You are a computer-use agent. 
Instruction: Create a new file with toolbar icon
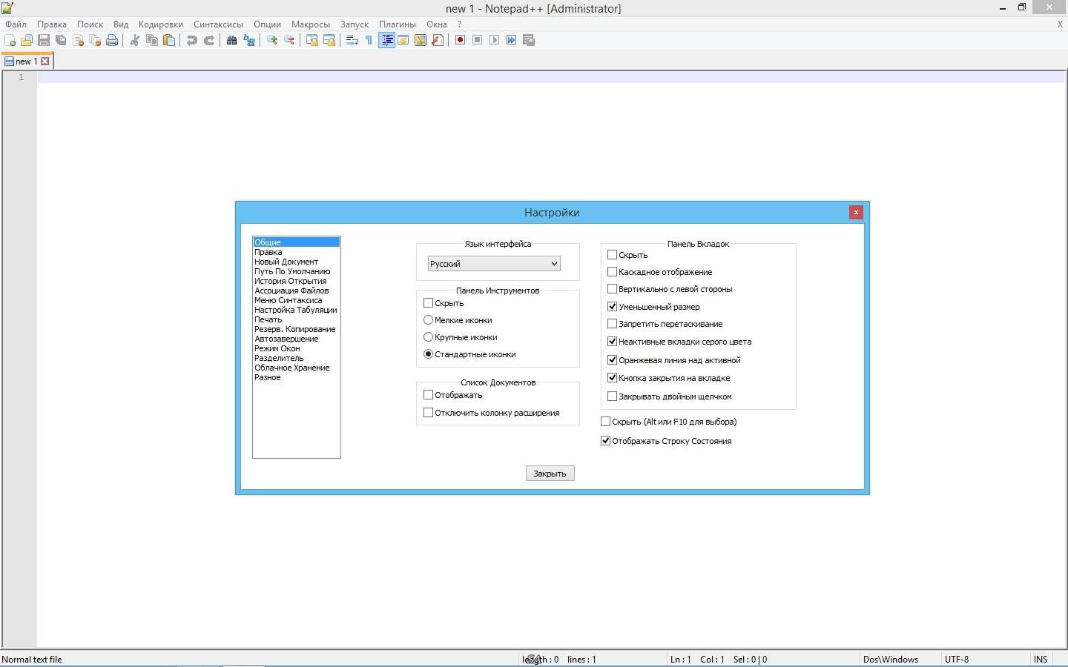coord(10,40)
